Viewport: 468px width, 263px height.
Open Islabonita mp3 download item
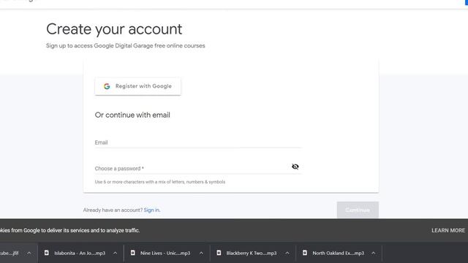[x=80, y=253]
